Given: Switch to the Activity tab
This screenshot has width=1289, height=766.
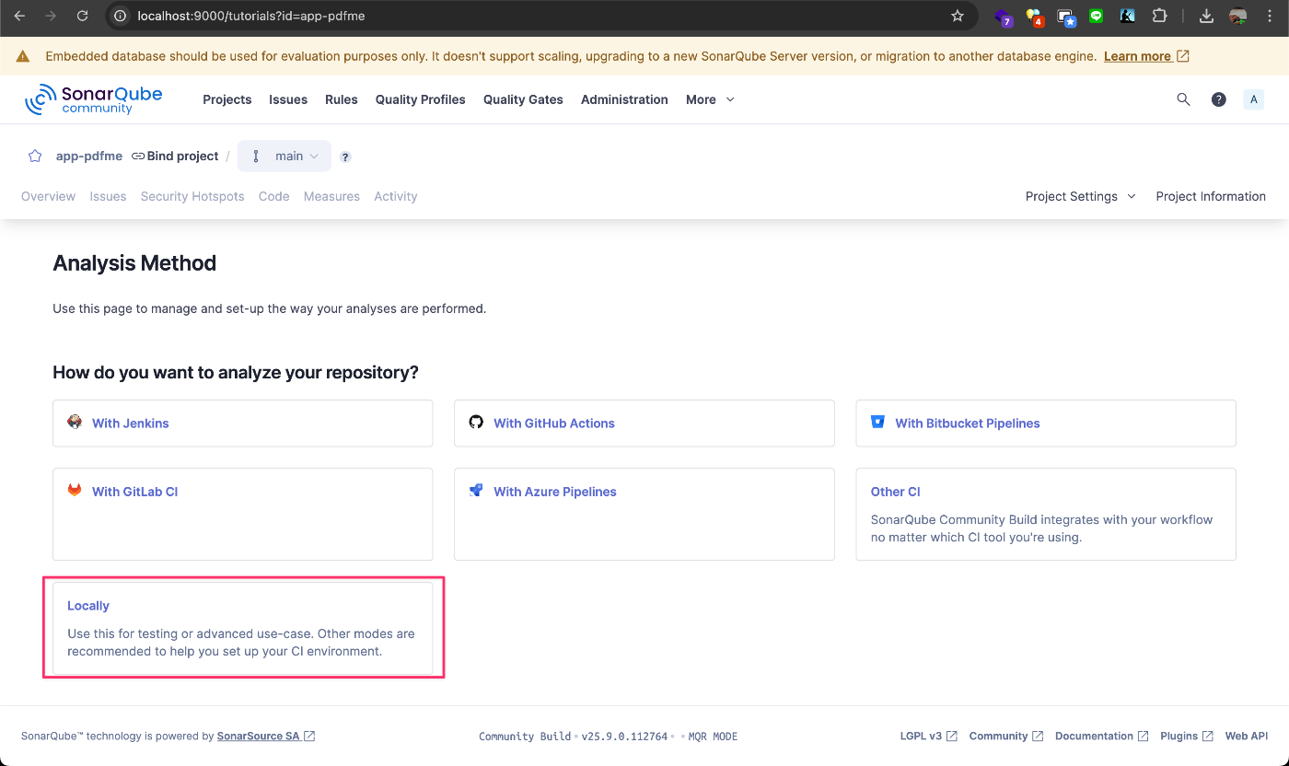Looking at the screenshot, I should 396,196.
